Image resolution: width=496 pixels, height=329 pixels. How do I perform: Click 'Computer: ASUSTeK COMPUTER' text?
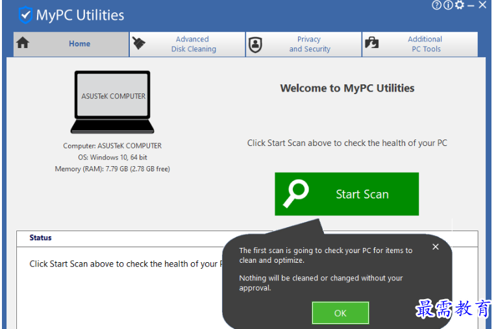pos(112,146)
